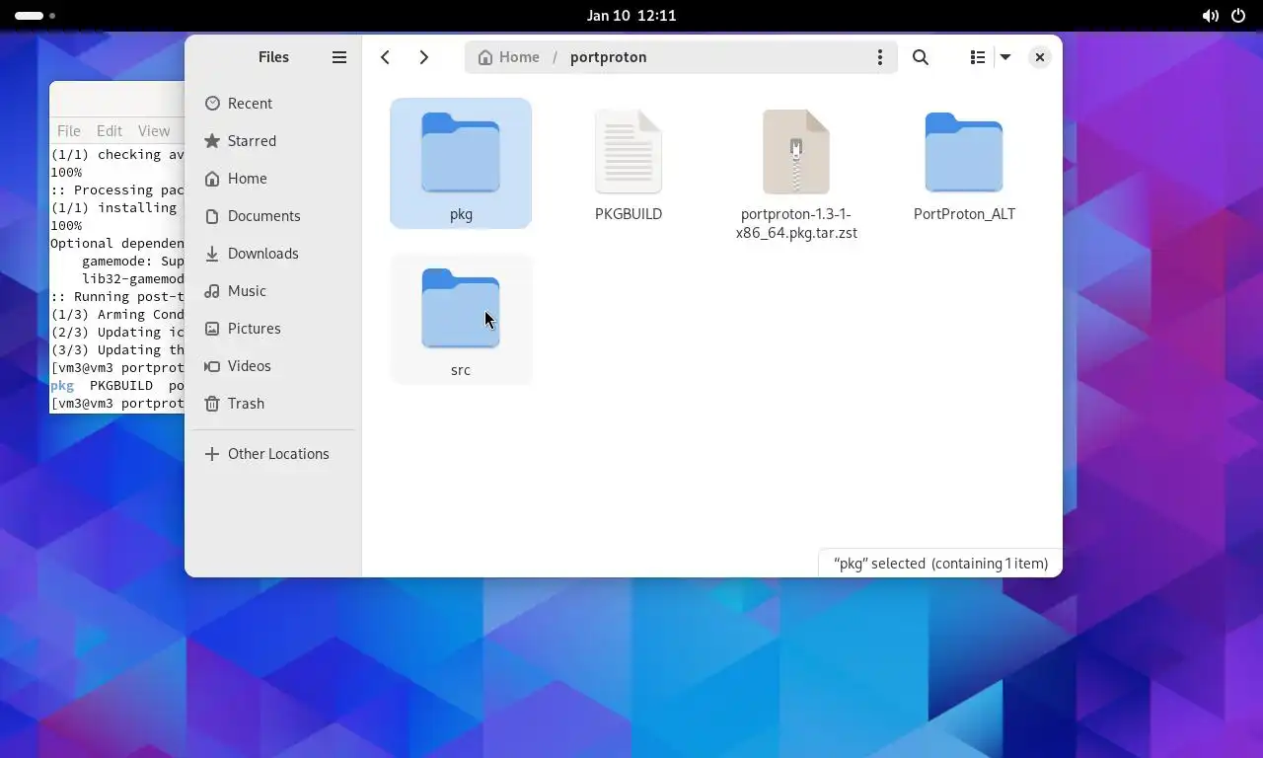Click the volume speaker icon in top bar

coord(1210,16)
